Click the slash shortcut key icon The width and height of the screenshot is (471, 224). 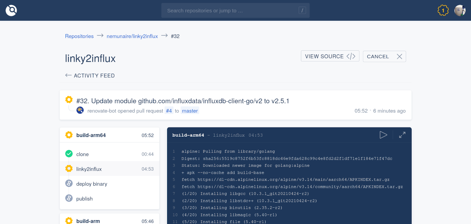[302, 10]
